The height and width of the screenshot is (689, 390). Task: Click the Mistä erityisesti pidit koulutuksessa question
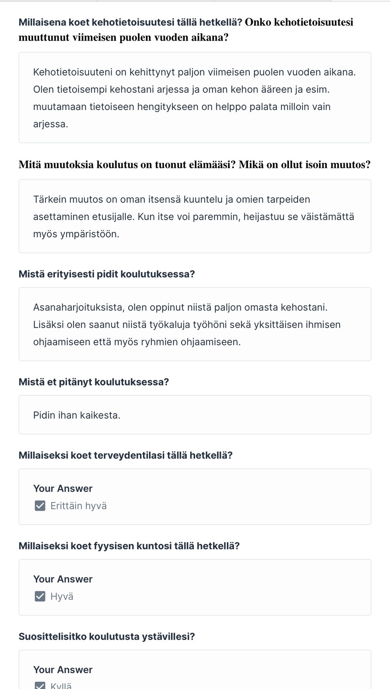click(107, 274)
